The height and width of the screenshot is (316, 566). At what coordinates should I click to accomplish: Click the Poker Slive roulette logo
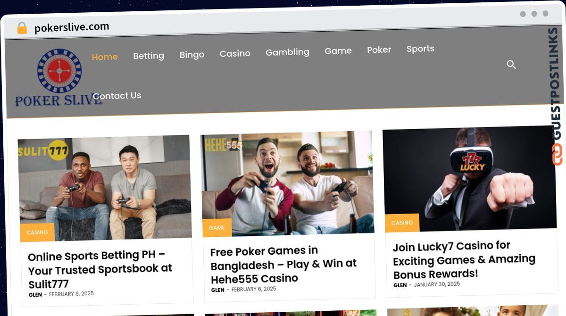pos(59,78)
